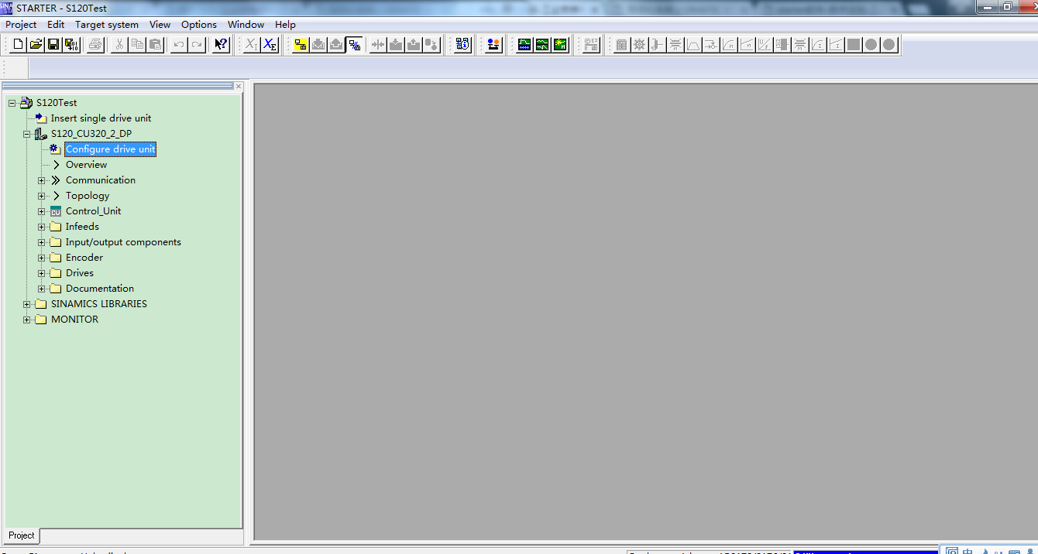Click the accessible nodes icon with colored dots
The width and height of the screenshot is (1038, 554).
click(x=493, y=45)
